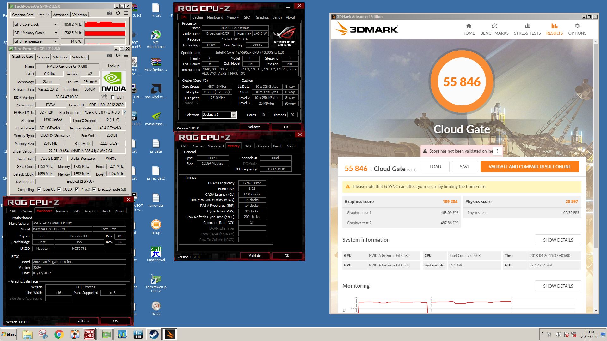This screenshot has width=607, height=341.
Task: Open the MSI Afterburner desktop icon
Action: click(x=156, y=39)
